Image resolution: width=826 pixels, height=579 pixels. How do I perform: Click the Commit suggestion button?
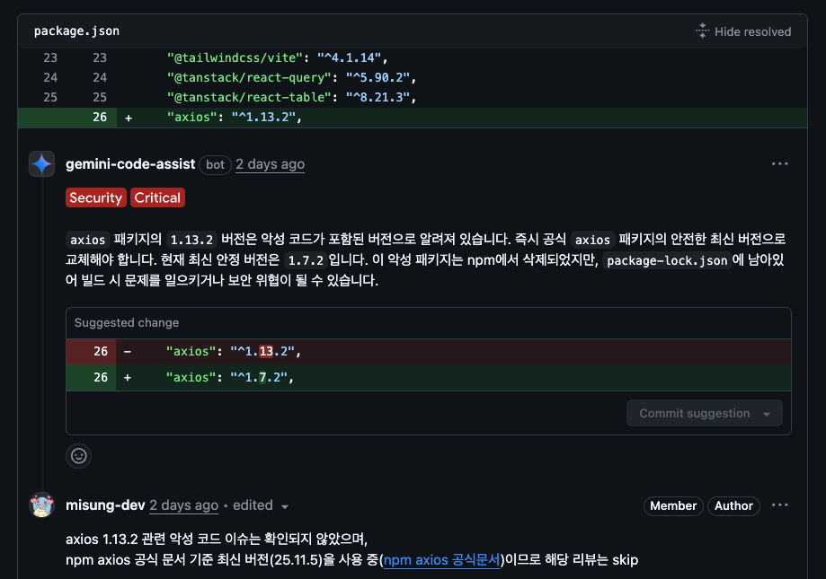(694, 414)
